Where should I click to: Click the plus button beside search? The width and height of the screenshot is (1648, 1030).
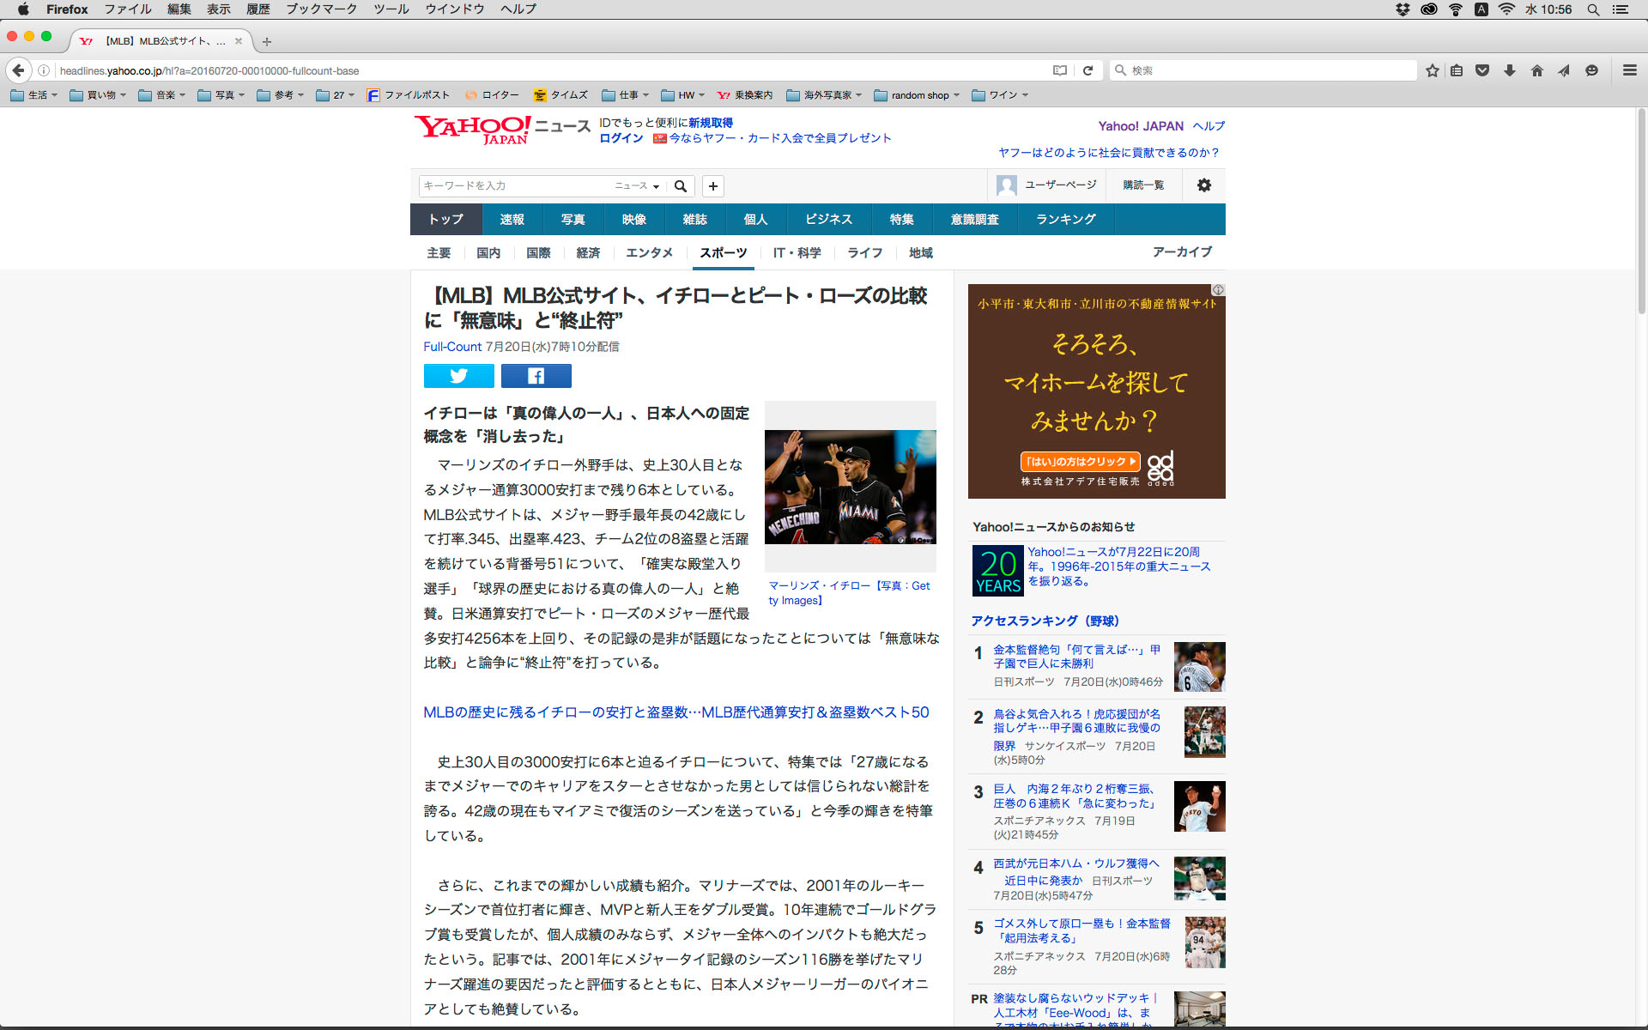(x=713, y=186)
